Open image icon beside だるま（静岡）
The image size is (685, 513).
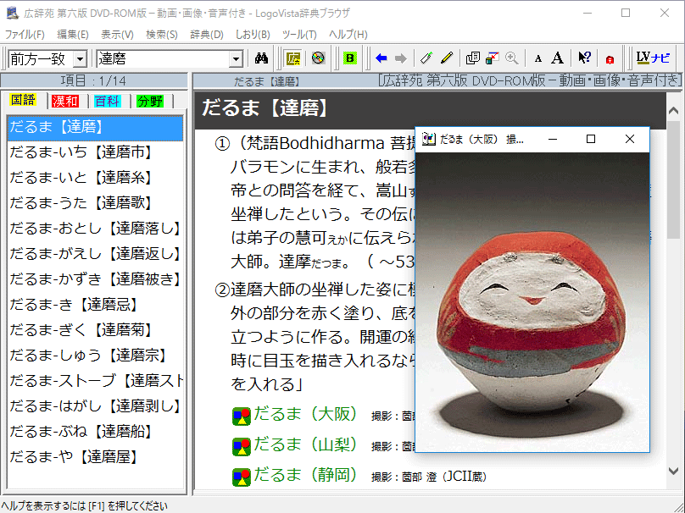[x=241, y=477]
